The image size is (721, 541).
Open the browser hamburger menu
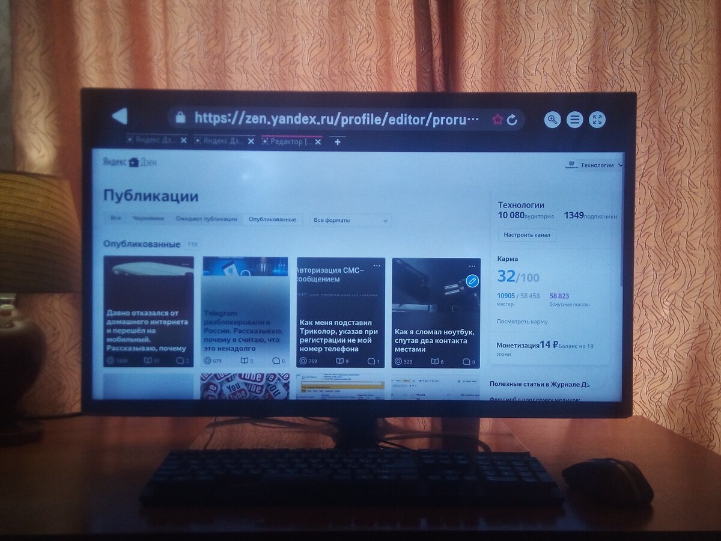(x=574, y=120)
